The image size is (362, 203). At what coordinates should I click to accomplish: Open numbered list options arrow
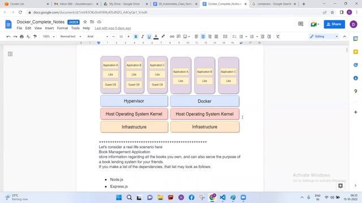[257, 37]
